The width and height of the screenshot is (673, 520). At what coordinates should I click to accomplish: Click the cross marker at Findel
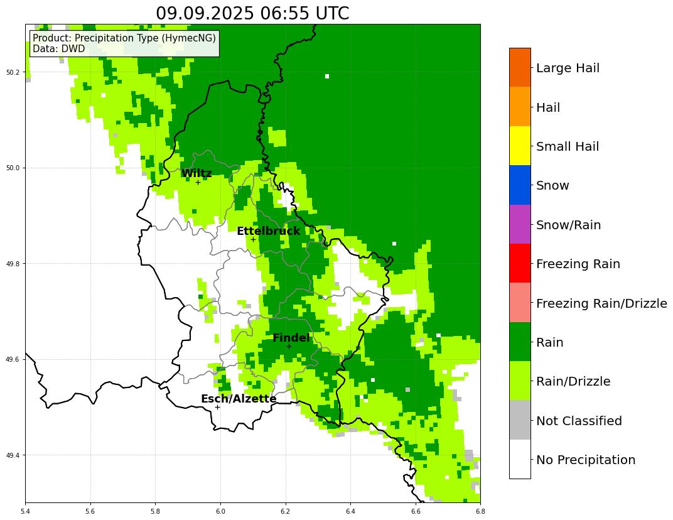(x=289, y=346)
